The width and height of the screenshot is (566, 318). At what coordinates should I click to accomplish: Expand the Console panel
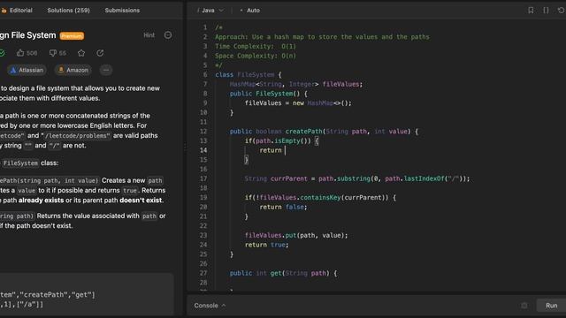(x=210, y=306)
